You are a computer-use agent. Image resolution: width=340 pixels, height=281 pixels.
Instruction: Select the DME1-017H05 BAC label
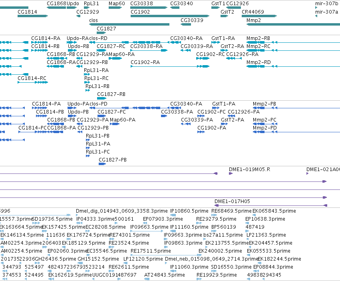point(232,201)
